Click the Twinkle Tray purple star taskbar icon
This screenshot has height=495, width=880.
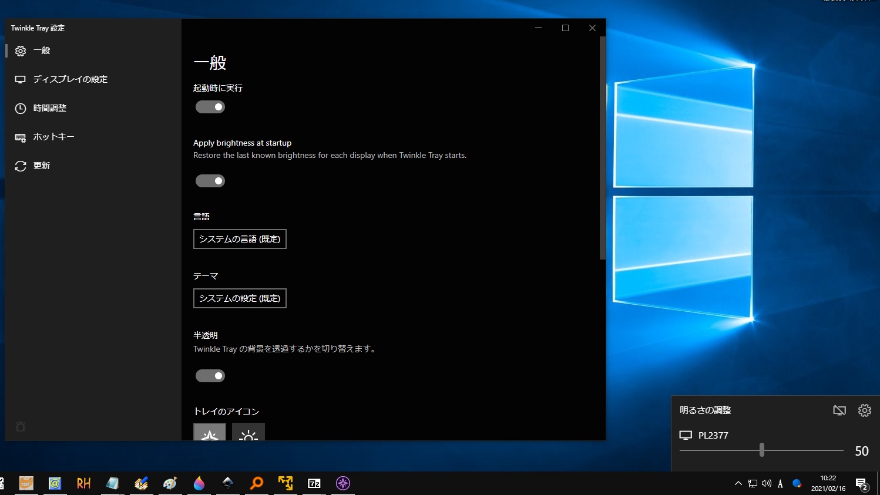pyautogui.click(x=343, y=483)
